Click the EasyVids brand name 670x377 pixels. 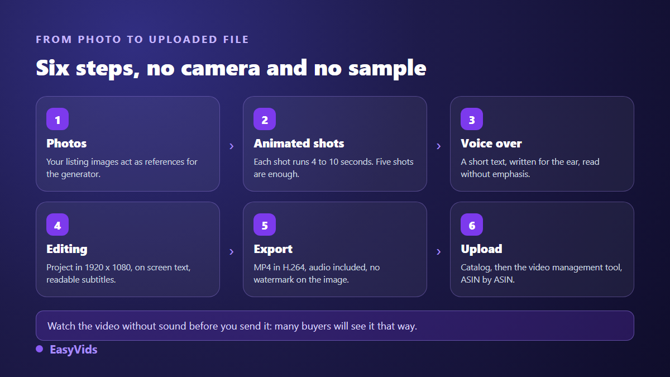tap(74, 350)
